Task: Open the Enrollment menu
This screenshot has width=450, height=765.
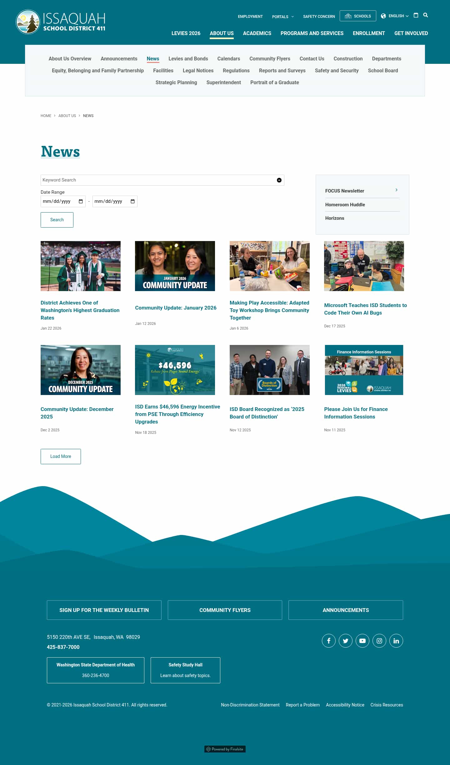Action: pos(369,33)
